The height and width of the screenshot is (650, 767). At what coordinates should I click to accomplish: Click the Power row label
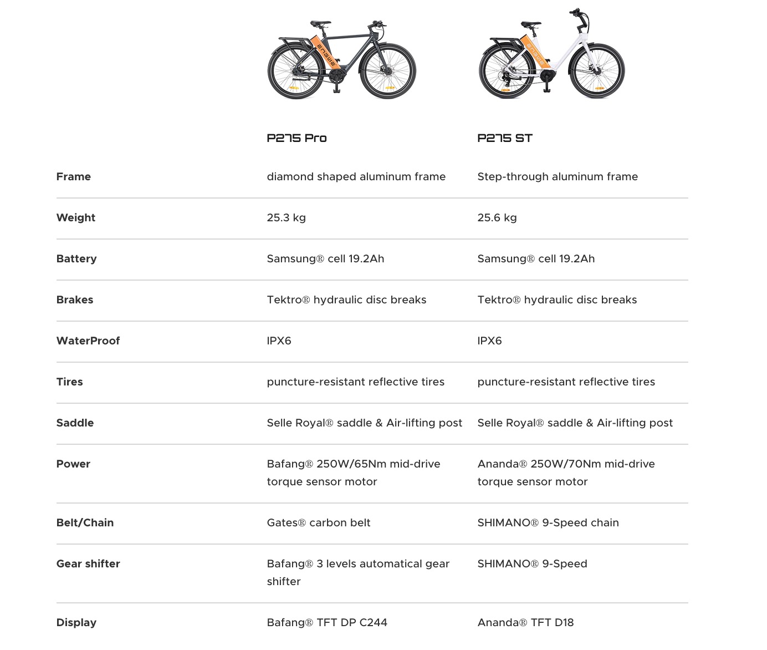pos(73,464)
